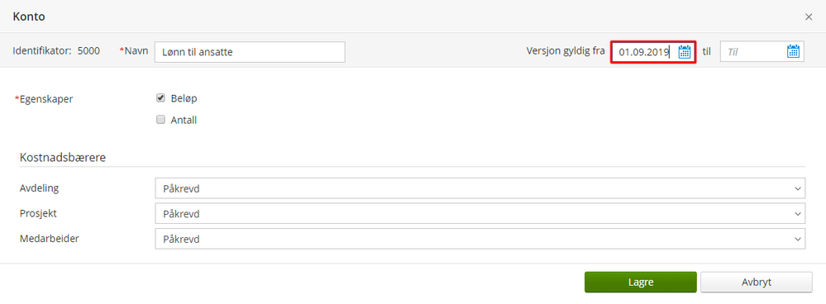This screenshot has height=304, width=826.
Task: Click the Medarbeider field label
Action: 49,238
